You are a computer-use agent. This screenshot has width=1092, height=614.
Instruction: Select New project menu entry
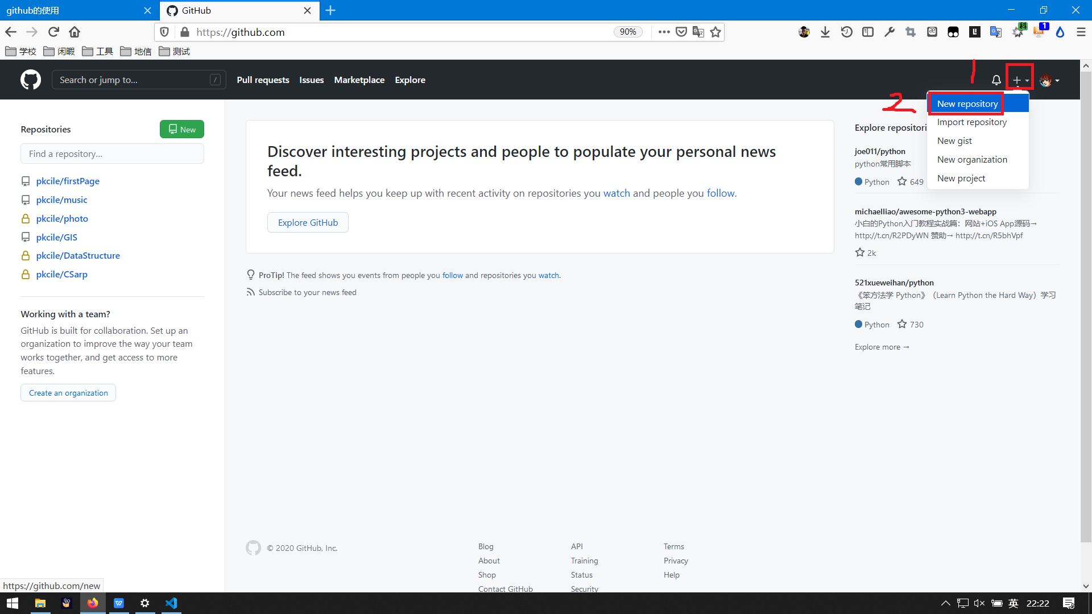(978, 179)
